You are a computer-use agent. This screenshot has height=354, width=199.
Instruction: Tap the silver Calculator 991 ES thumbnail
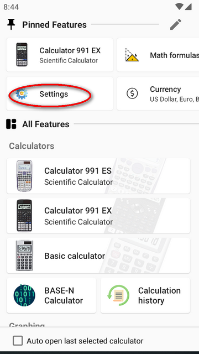(24, 176)
